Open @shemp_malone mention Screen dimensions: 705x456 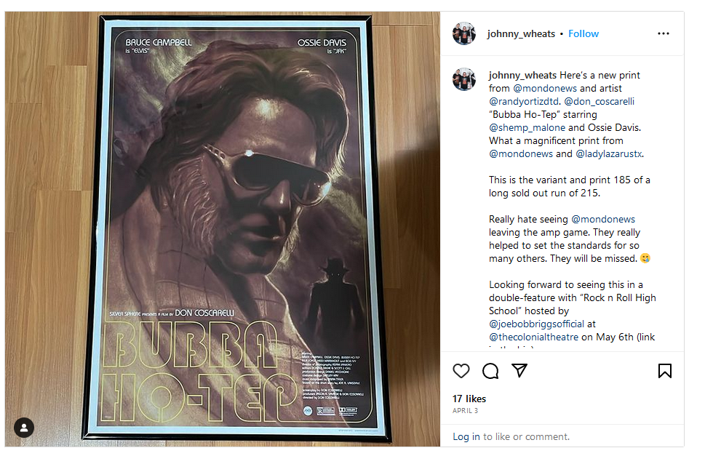click(527, 127)
